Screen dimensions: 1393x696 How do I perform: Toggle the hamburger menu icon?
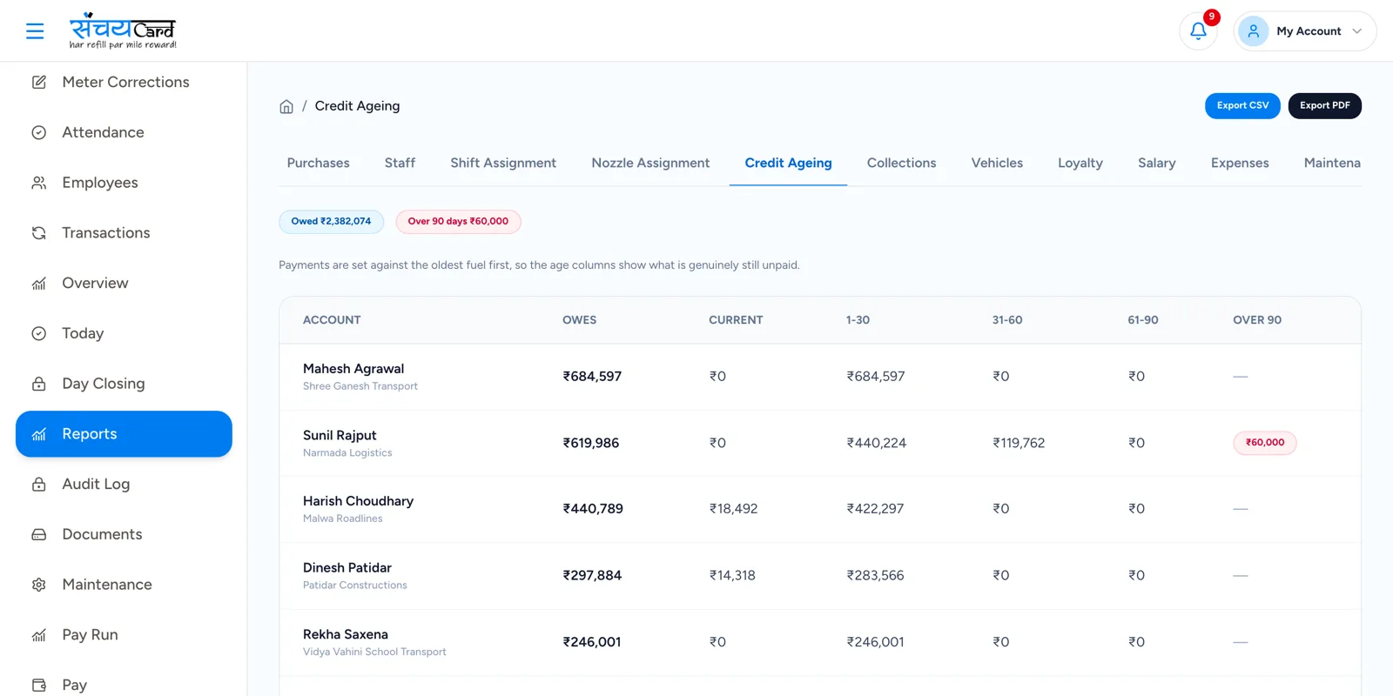[x=35, y=31]
